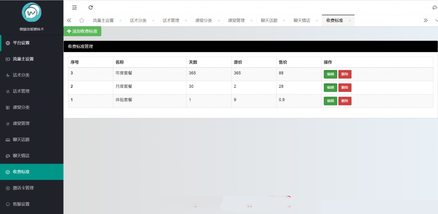The height and width of the screenshot is (214, 438).
Task: Go to the home tab icon
Action: point(81,21)
